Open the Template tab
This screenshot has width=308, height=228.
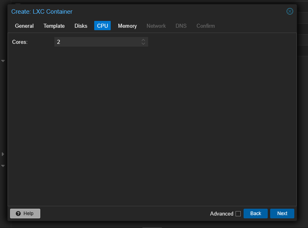(54, 26)
